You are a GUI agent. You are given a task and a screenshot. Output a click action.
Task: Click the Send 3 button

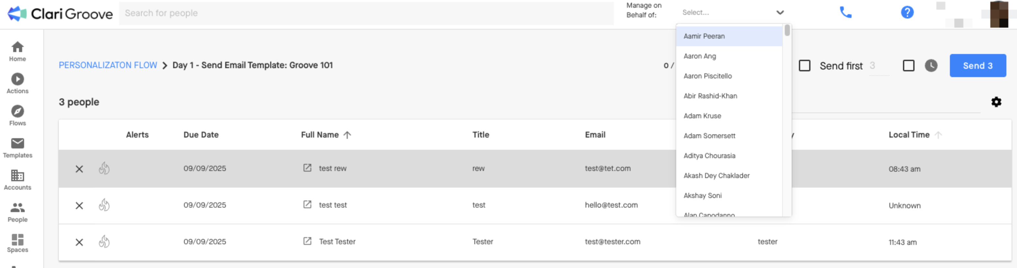(977, 66)
